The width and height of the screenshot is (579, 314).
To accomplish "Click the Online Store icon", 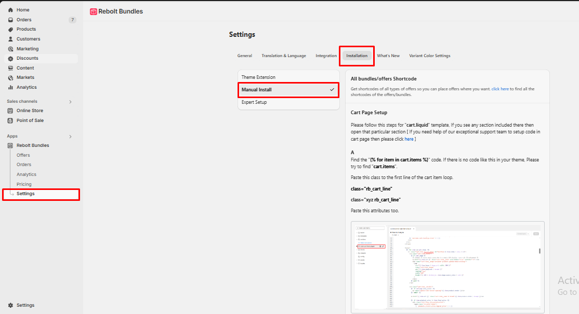I will click(x=10, y=111).
